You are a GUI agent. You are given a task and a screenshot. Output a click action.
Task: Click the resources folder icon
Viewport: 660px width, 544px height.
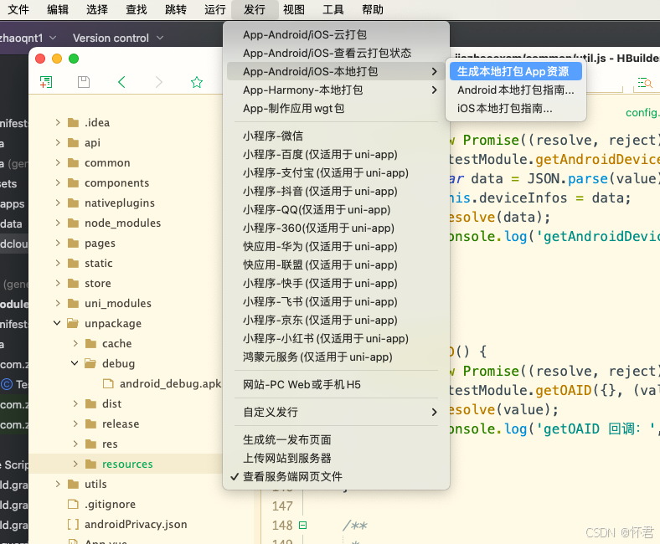pos(91,464)
